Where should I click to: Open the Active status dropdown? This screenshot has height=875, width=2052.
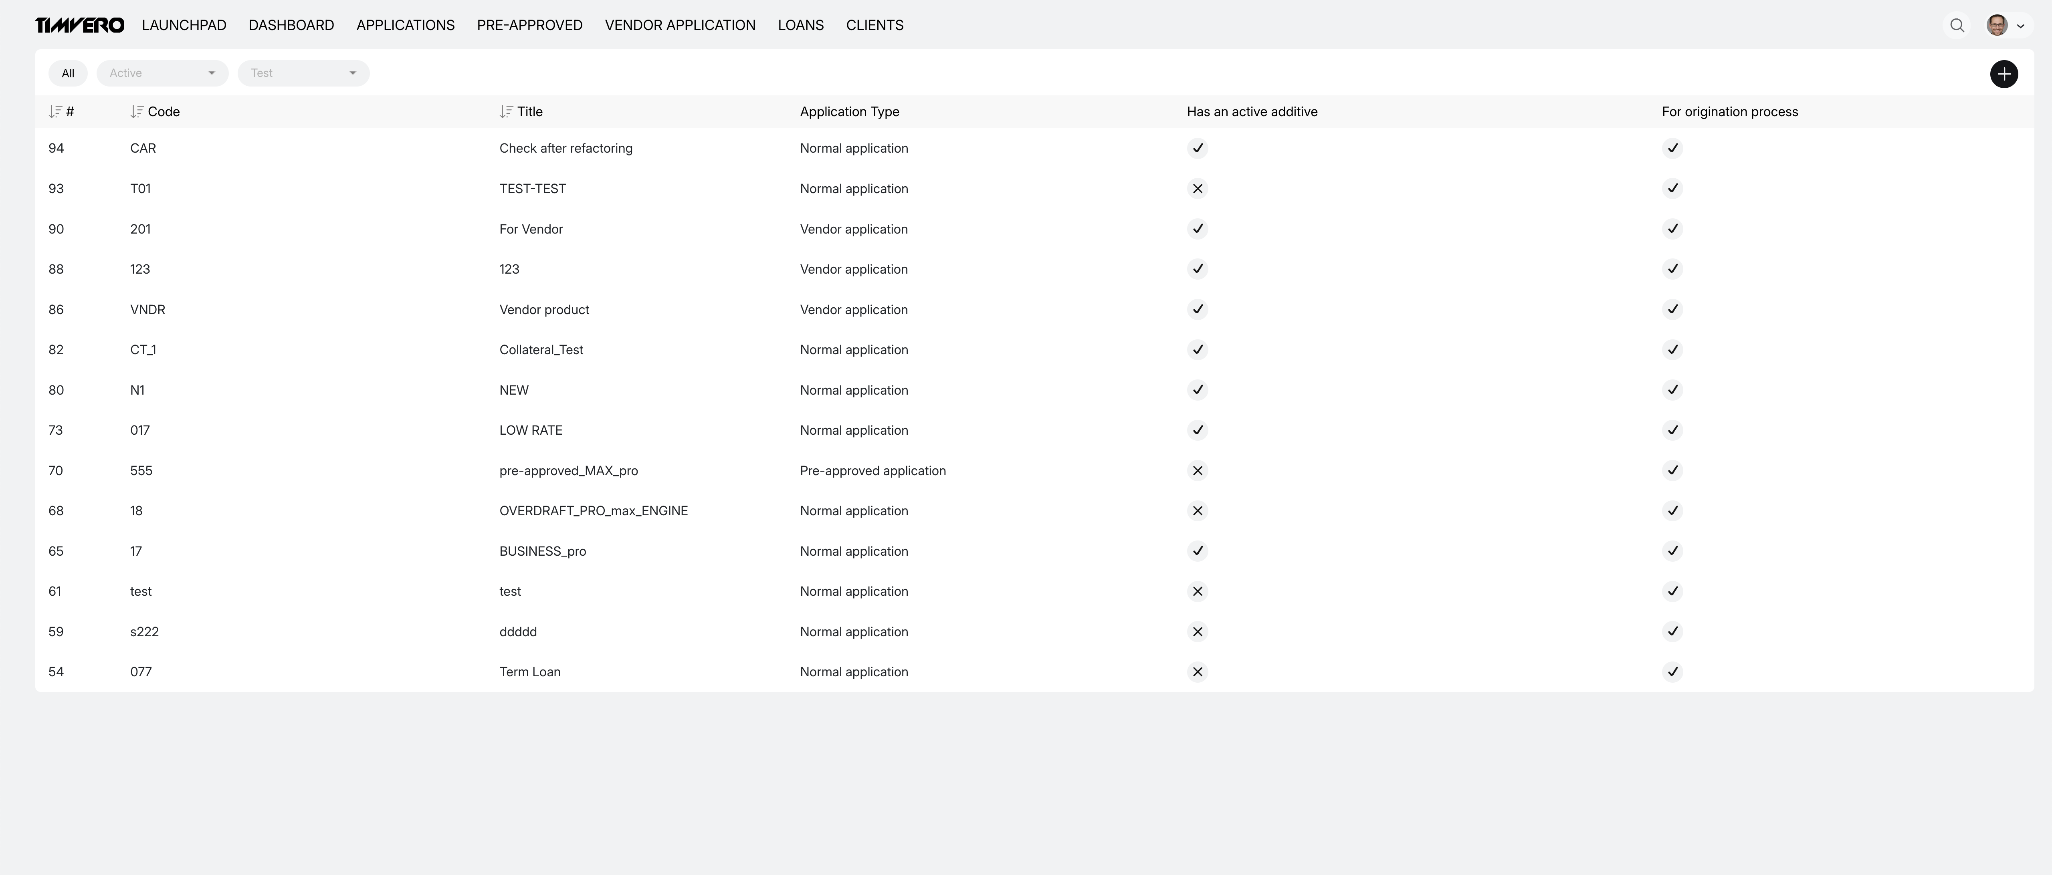(162, 73)
